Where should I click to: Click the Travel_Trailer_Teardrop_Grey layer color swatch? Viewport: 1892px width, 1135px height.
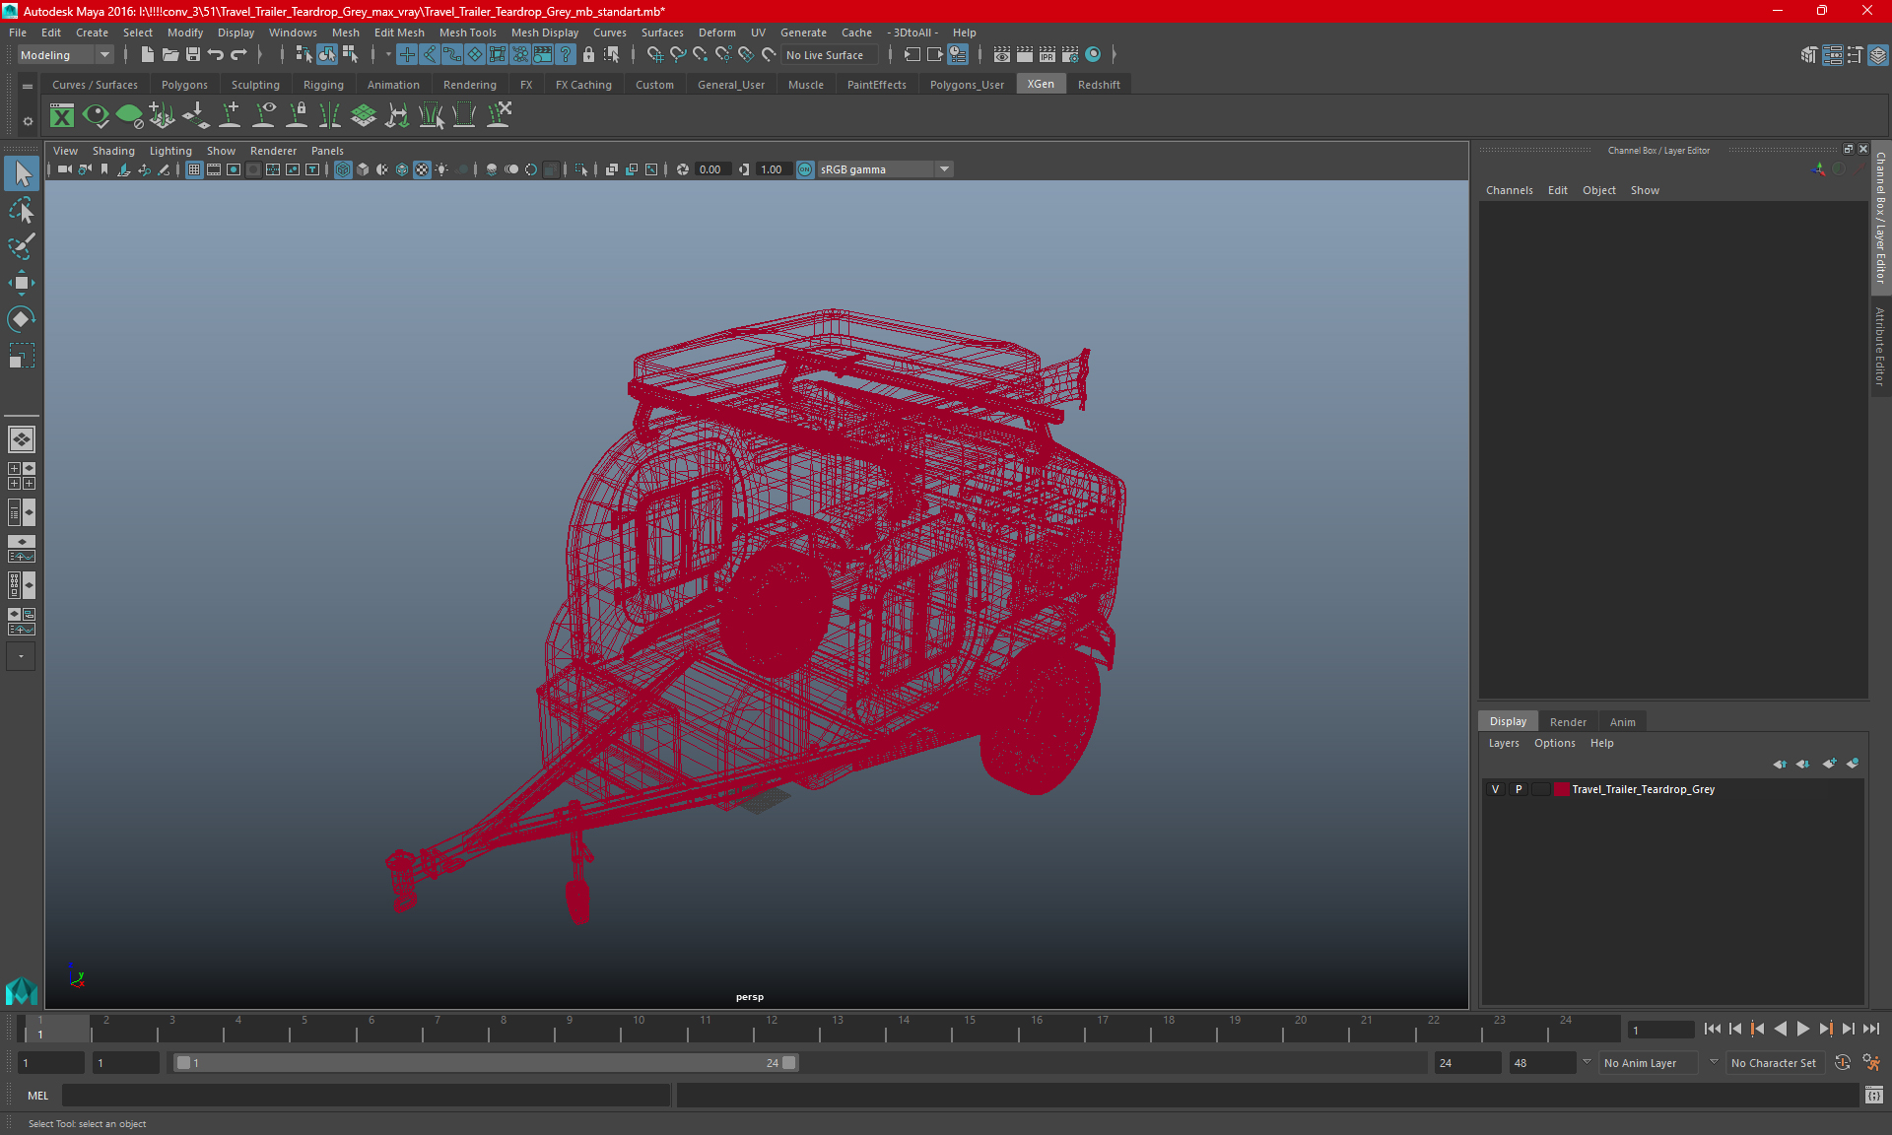tap(1562, 789)
